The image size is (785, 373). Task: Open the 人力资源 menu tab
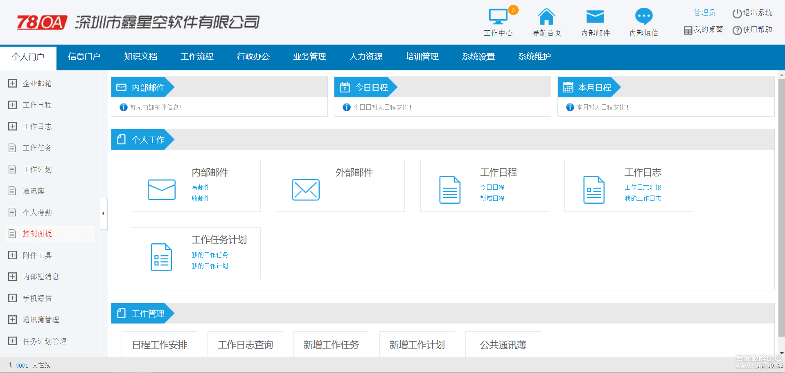click(365, 57)
